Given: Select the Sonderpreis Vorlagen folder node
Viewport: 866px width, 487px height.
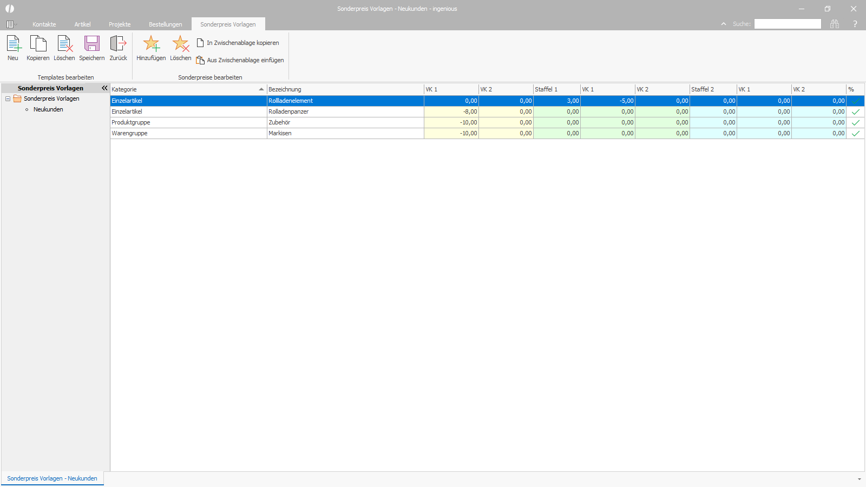Looking at the screenshot, I should 51,98.
